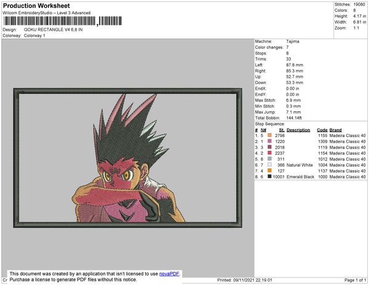Click the Total Bobbin value 144.14ft

pos(294,118)
